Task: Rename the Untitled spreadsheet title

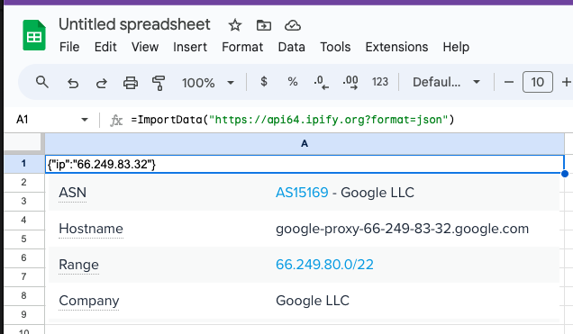Action: tap(134, 24)
